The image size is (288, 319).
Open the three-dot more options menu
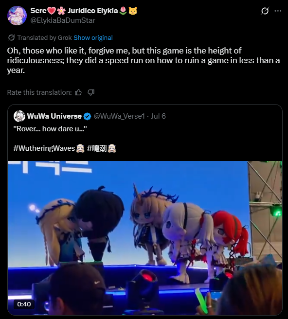coord(278,11)
